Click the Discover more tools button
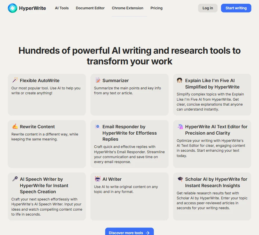Screen dimensions: 259x235 pyautogui.click(x=130, y=232)
